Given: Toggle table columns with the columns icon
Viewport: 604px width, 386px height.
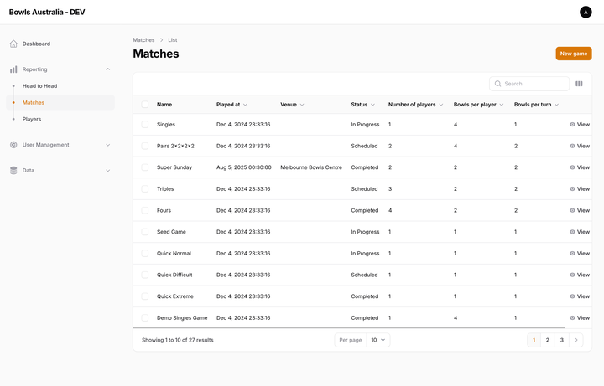Looking at the screenshot, I should click(579, 84).
